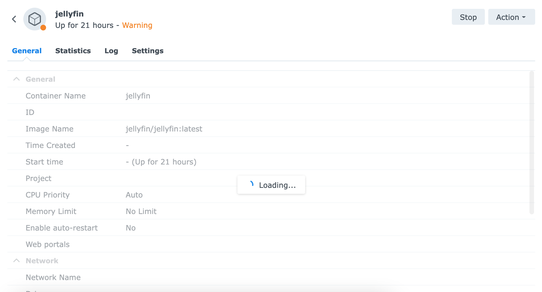This screenshot has height=292, width=542.
Task: Click the orange Warning status text
Action: [137, 25]
